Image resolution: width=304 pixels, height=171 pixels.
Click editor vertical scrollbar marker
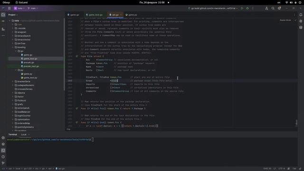(296, 123)
